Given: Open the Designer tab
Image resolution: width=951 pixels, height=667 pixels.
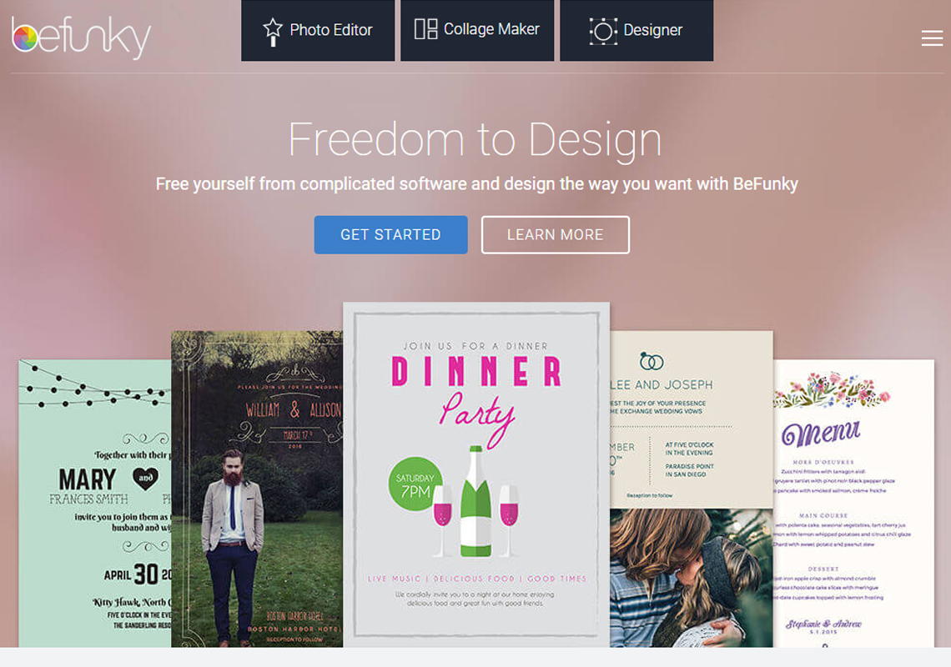Looking at the screenshot, I should point(637,30).
